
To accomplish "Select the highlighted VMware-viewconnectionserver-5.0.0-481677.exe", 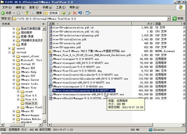I will pos(84,90).
